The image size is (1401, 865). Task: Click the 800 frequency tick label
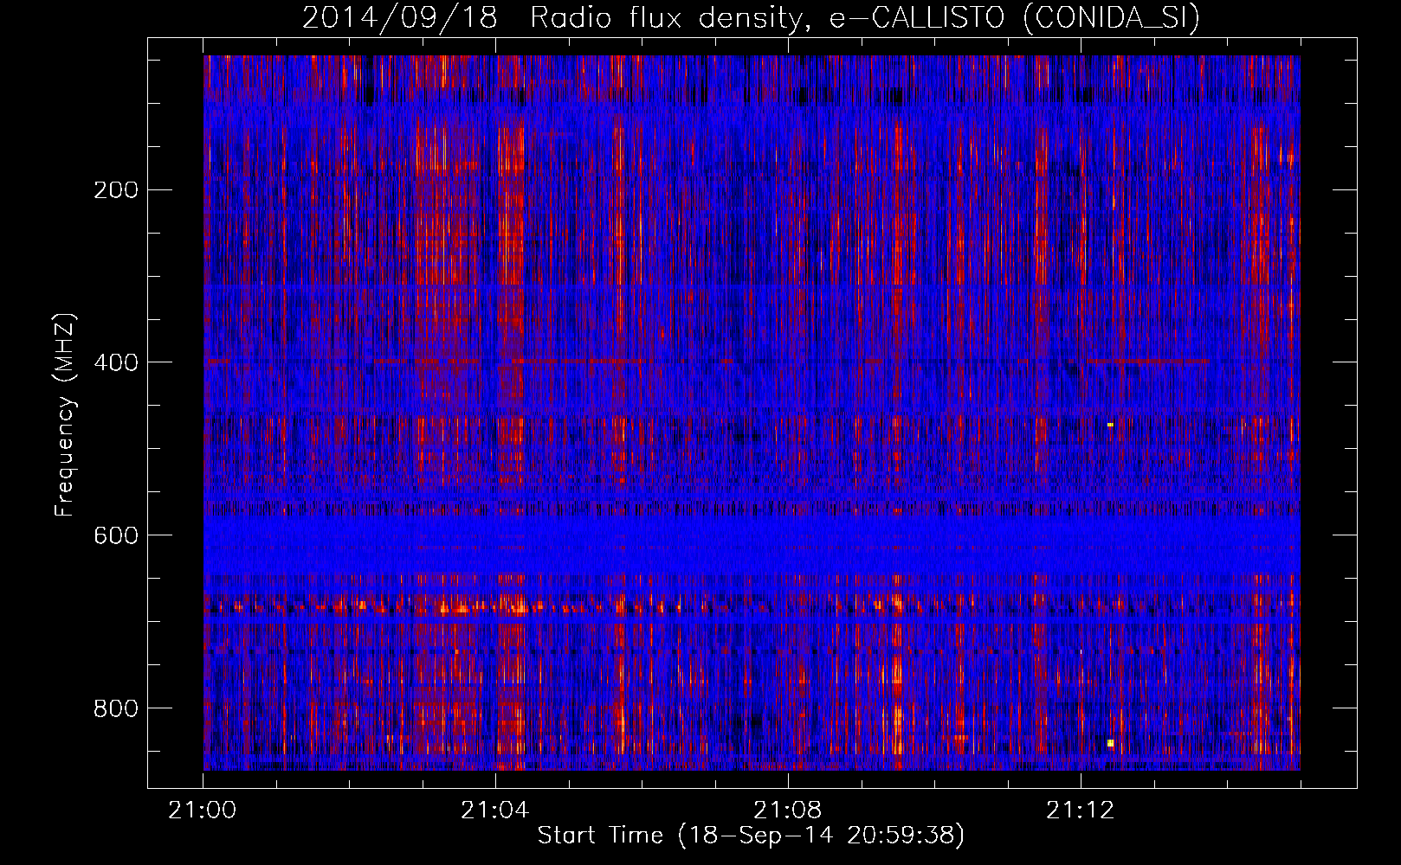116,708
